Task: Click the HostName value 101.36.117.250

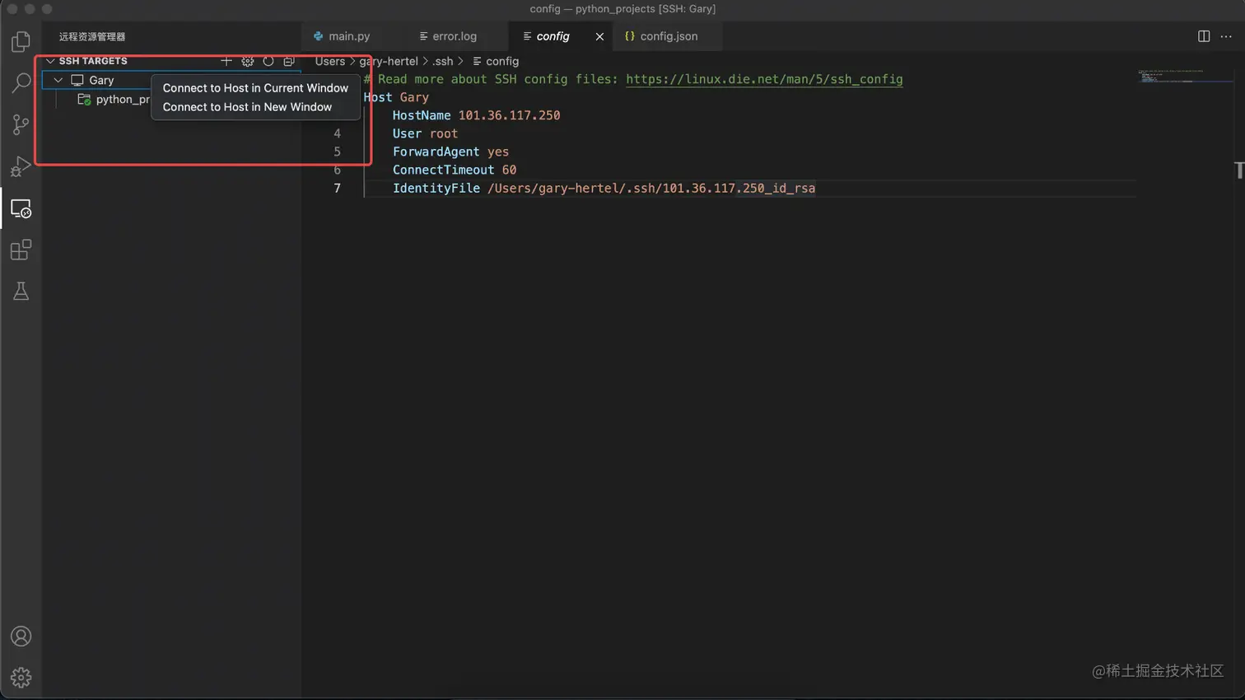Action: click(x=509, y=115)
